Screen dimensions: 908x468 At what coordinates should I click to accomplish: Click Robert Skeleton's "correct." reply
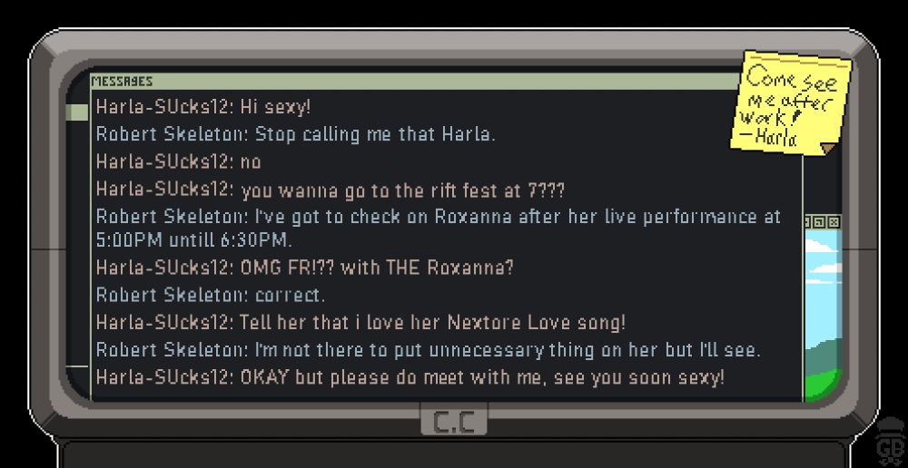pos(211,295)
